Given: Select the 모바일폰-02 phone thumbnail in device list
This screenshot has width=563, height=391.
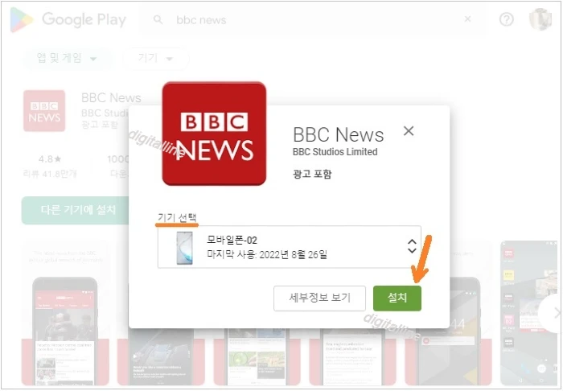Looking at the screenshot, I should [x=184, y=248].
